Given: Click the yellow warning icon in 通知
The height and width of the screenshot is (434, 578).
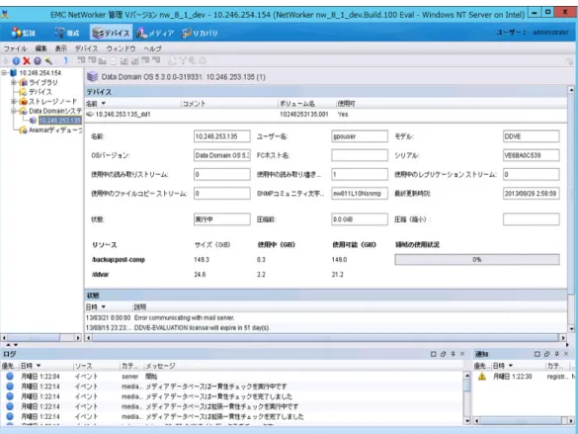Looking at the screenshot, I should point(482,377).
